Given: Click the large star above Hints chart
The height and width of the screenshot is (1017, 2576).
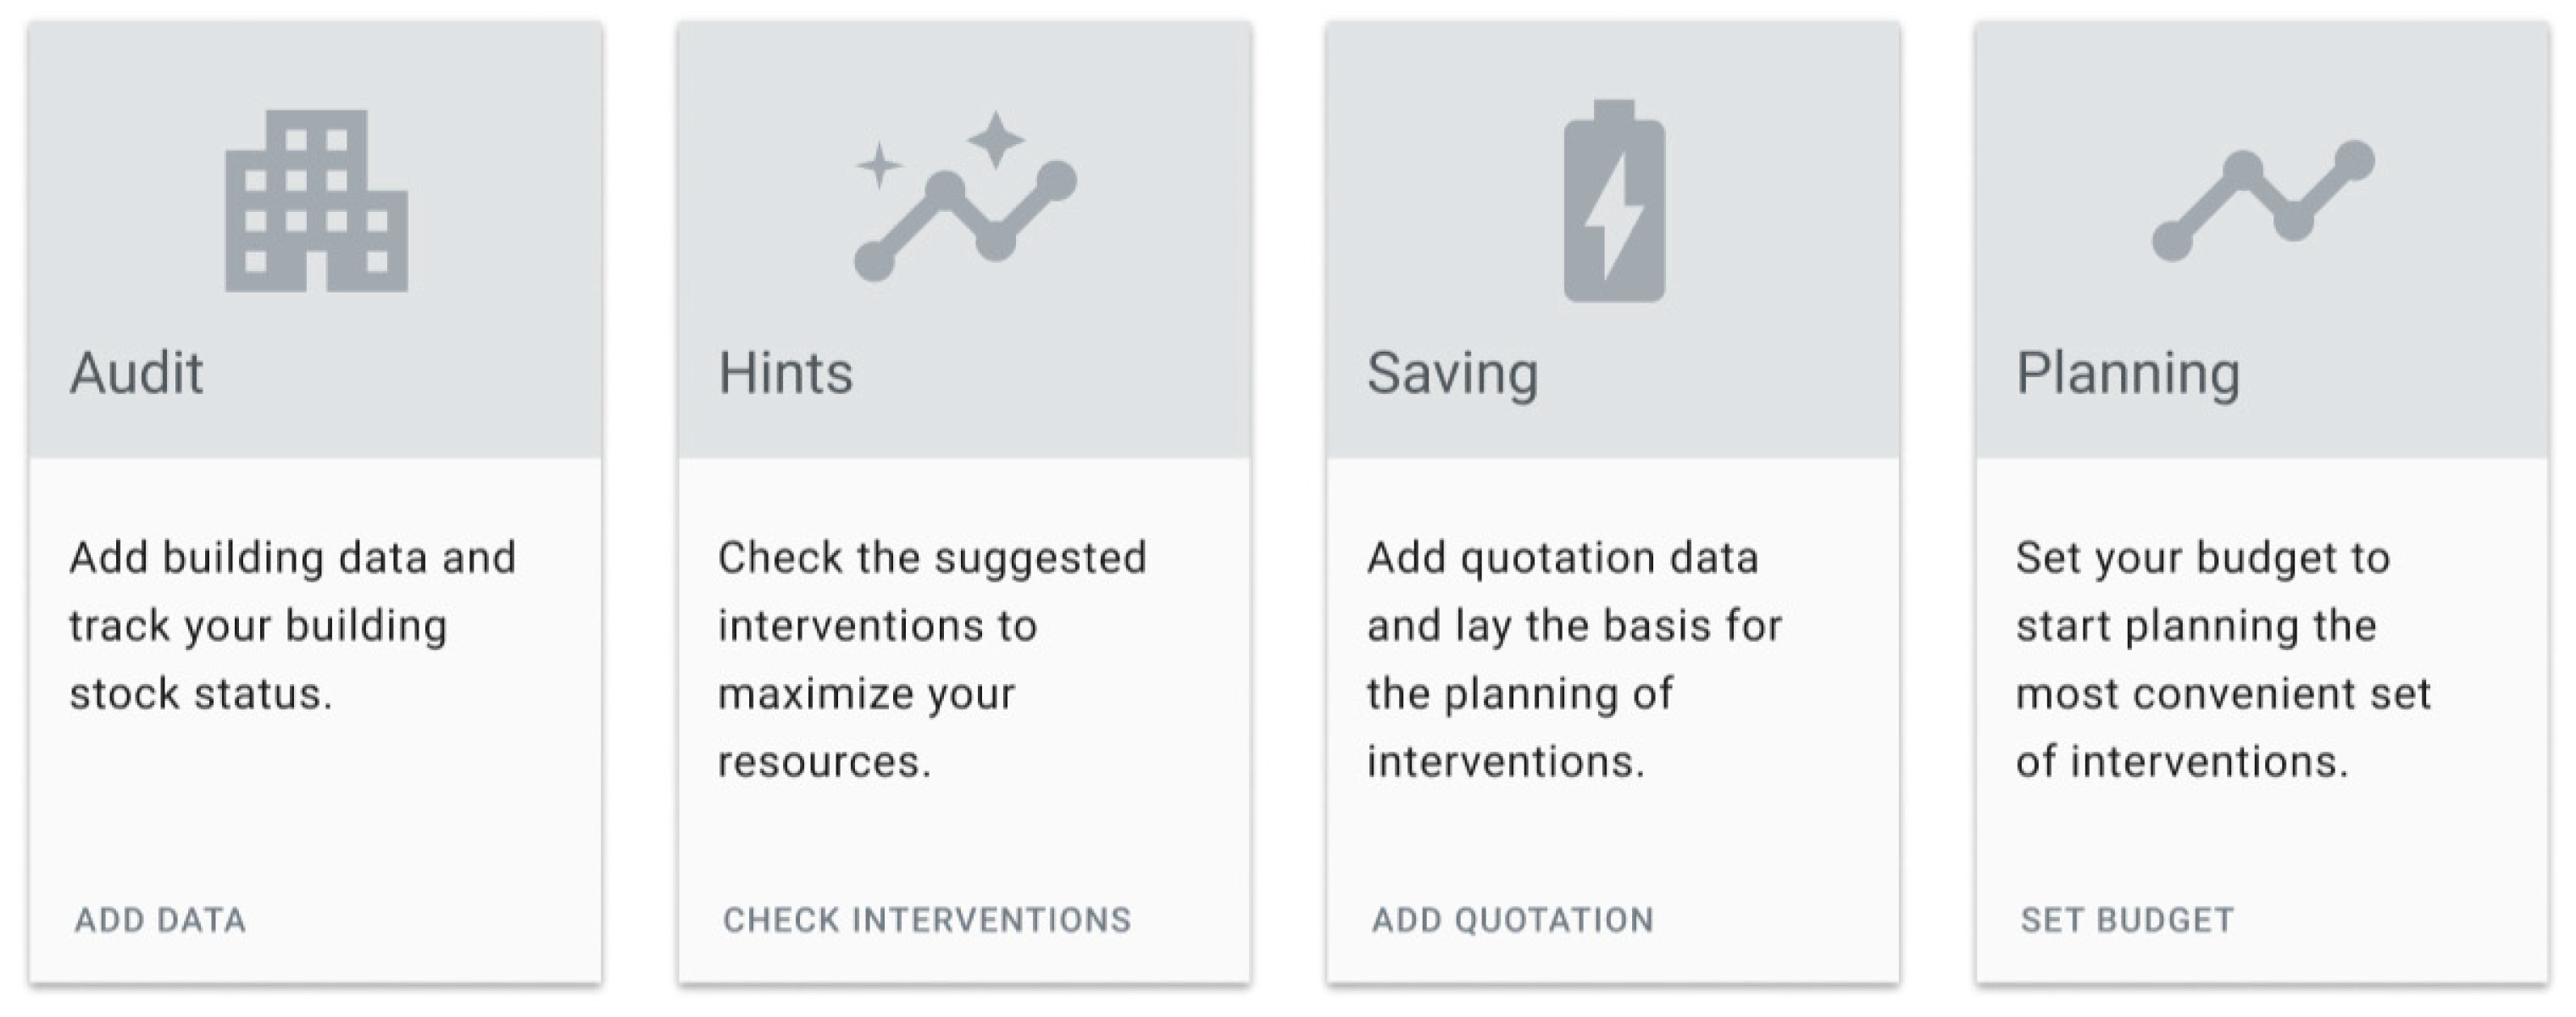Looking at the screenshot, I should click(995, 140).
